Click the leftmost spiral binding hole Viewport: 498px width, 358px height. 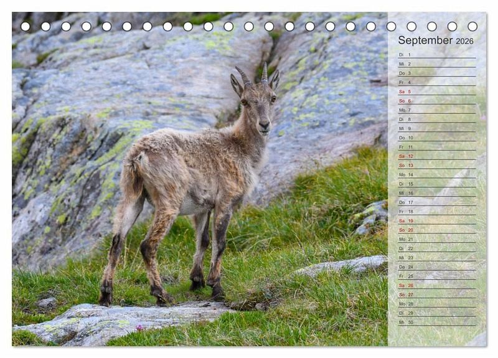[x=25, y=26]
